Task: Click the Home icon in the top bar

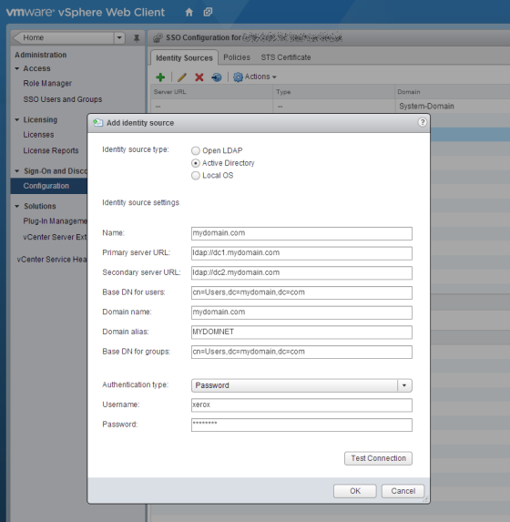Action: click(189, 13)
